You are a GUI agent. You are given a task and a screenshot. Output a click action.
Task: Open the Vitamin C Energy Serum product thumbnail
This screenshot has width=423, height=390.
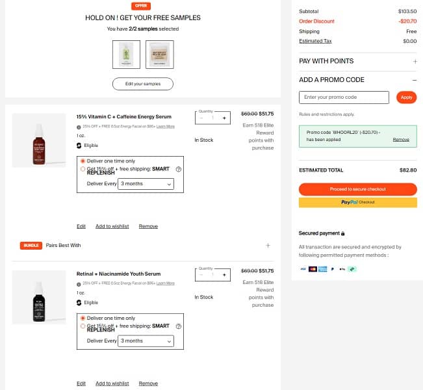[x=39, y=140]
